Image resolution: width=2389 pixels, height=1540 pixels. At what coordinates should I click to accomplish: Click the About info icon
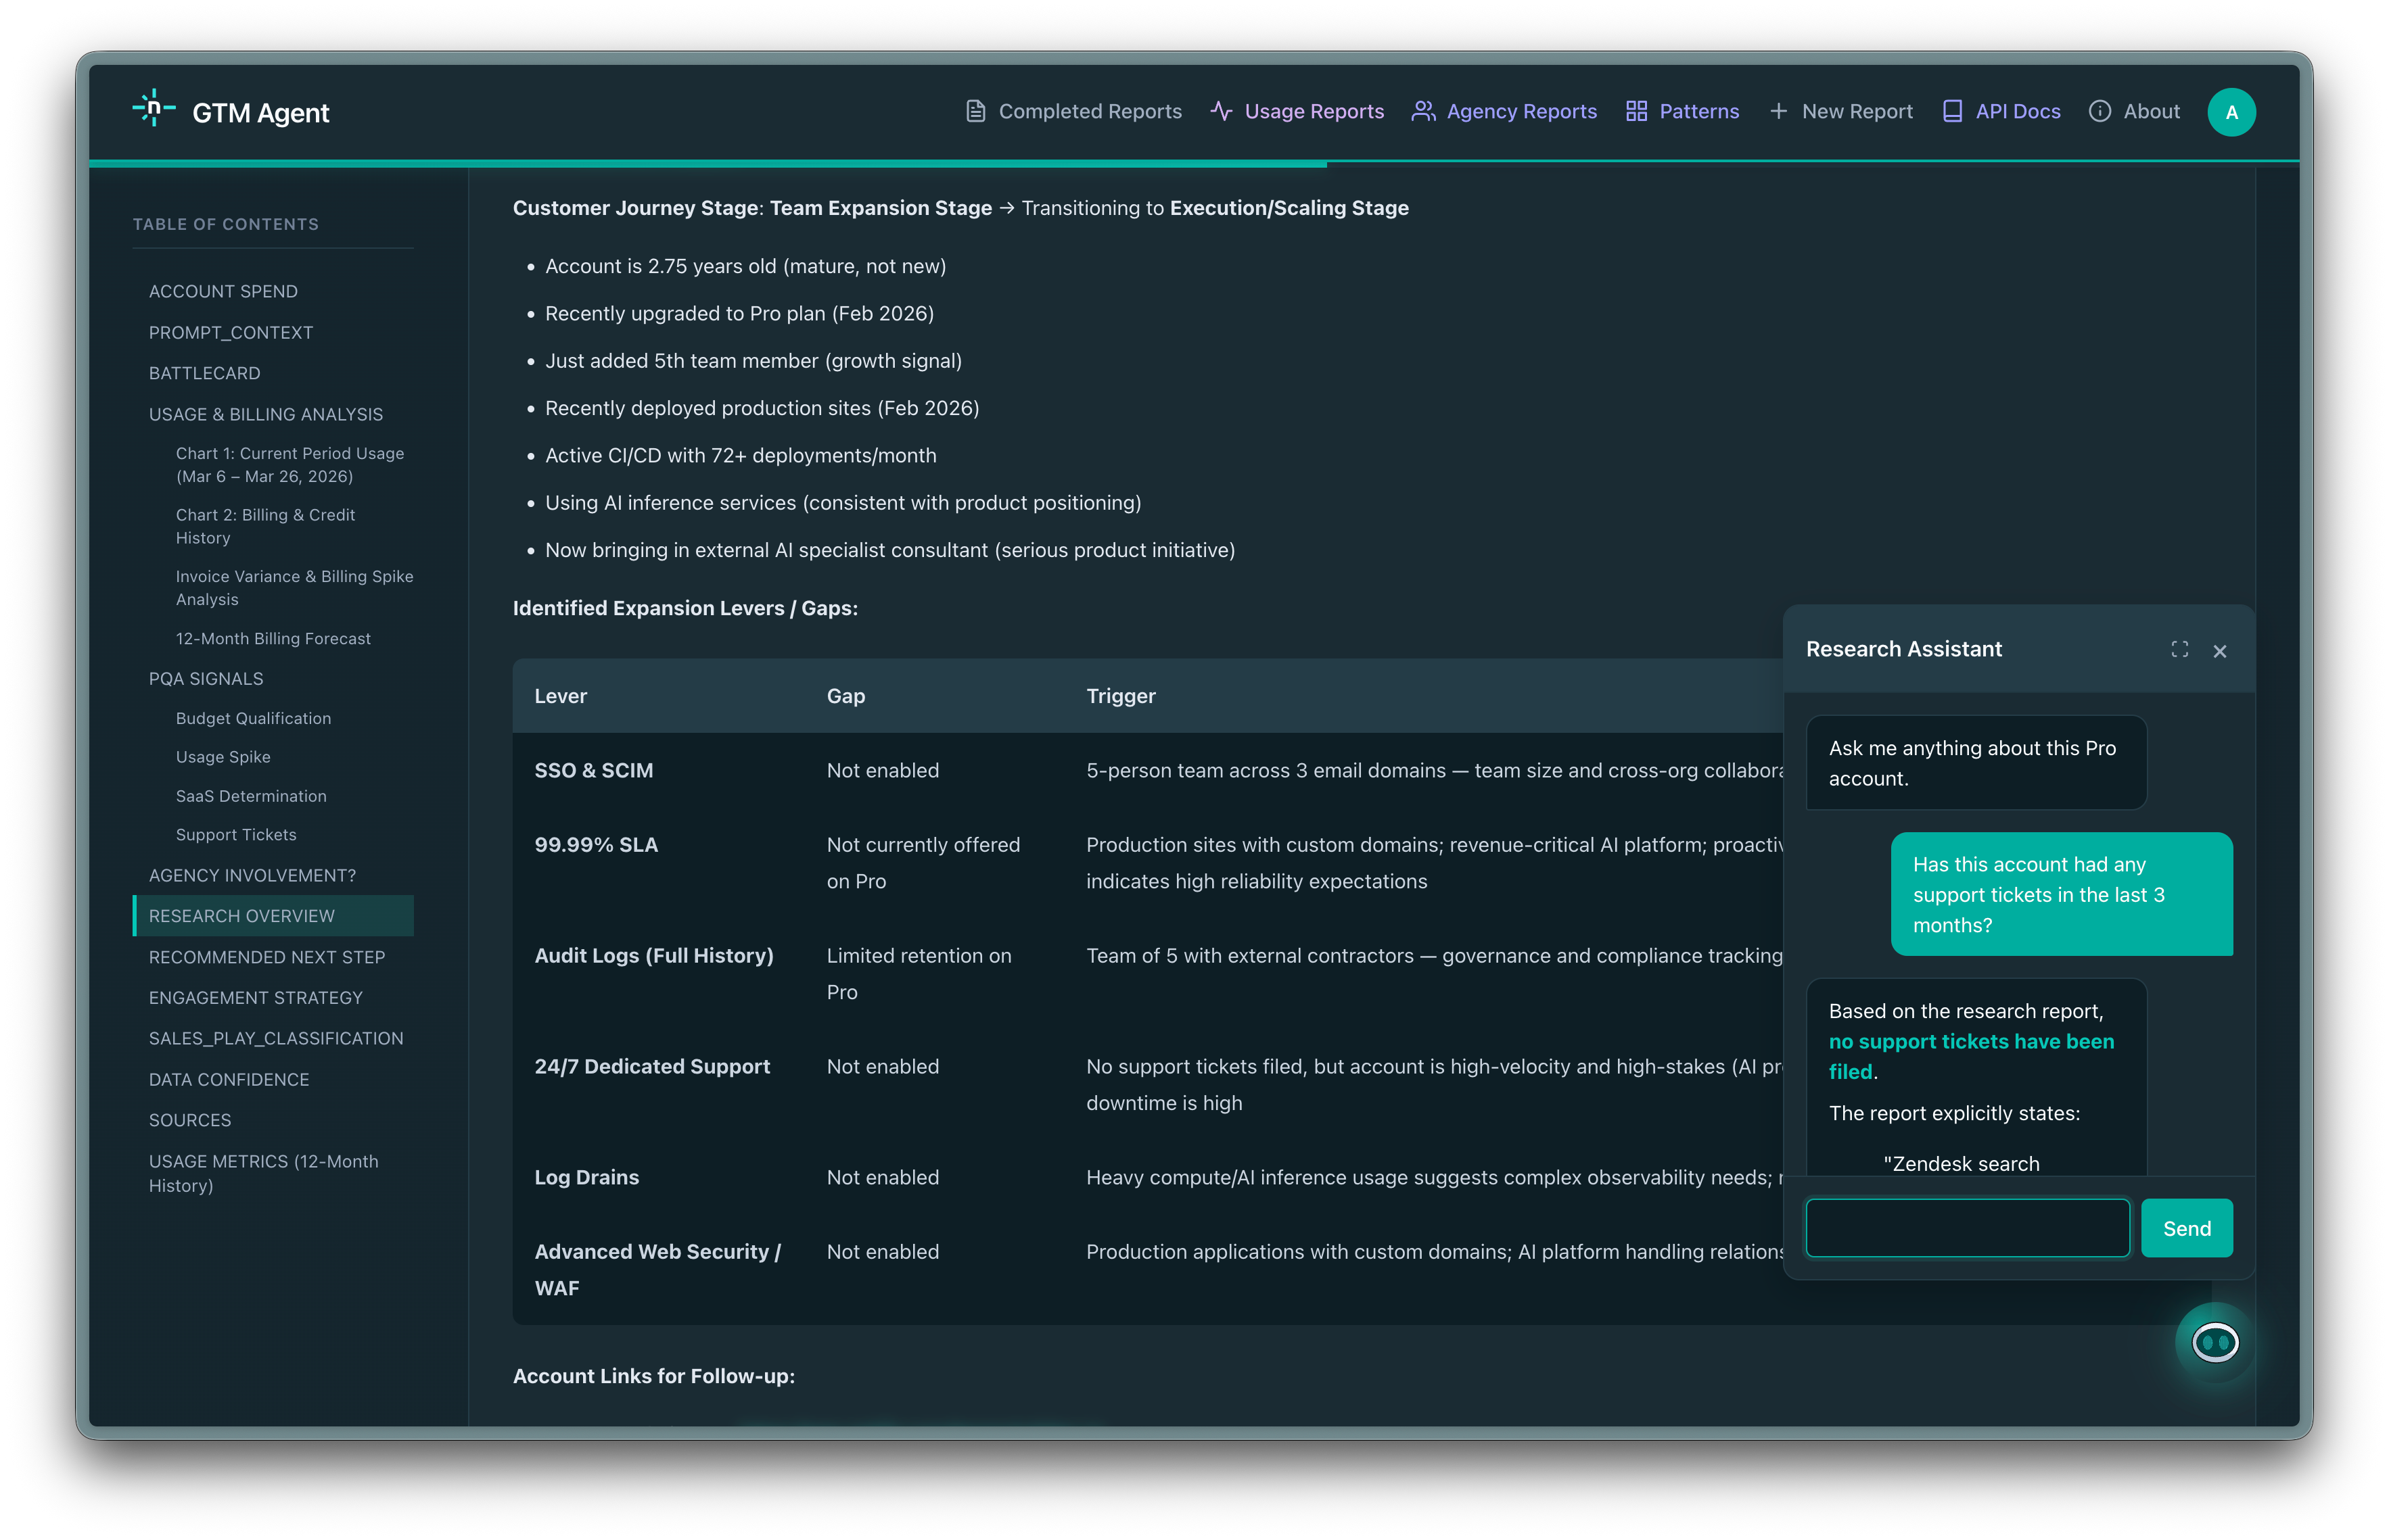click(x=2100, y=111)
